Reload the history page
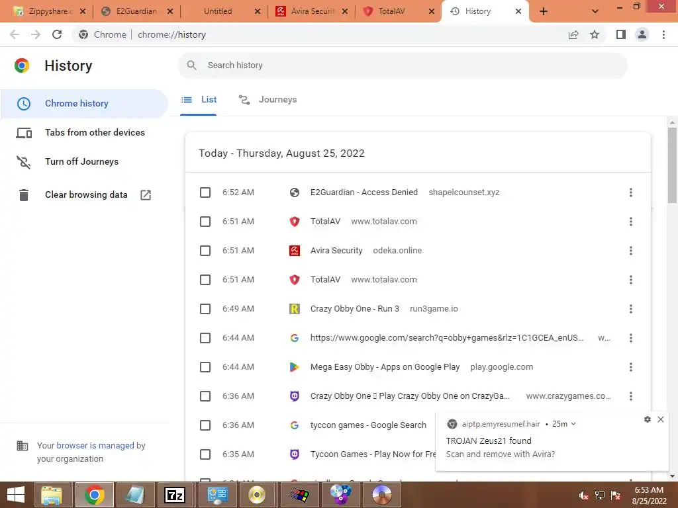The width and height of the screenshot is (678, 508). click(57, 34)
